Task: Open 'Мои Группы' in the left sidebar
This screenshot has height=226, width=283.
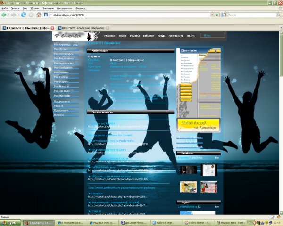Action: [x=61, y=77]
